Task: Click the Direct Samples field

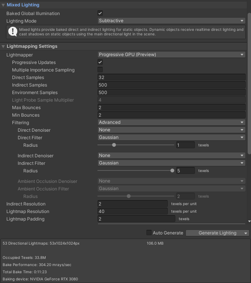Action: point(172,78)
